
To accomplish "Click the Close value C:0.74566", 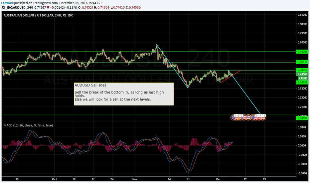I will (x=133, y=8).
